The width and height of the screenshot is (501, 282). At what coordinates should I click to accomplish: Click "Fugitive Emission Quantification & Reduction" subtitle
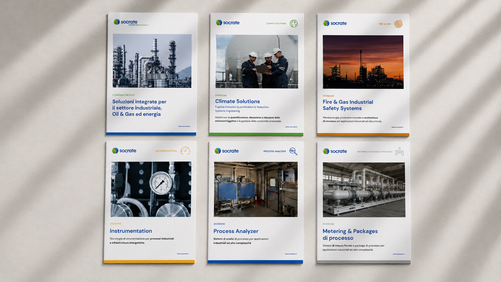[x=242, y=107]
